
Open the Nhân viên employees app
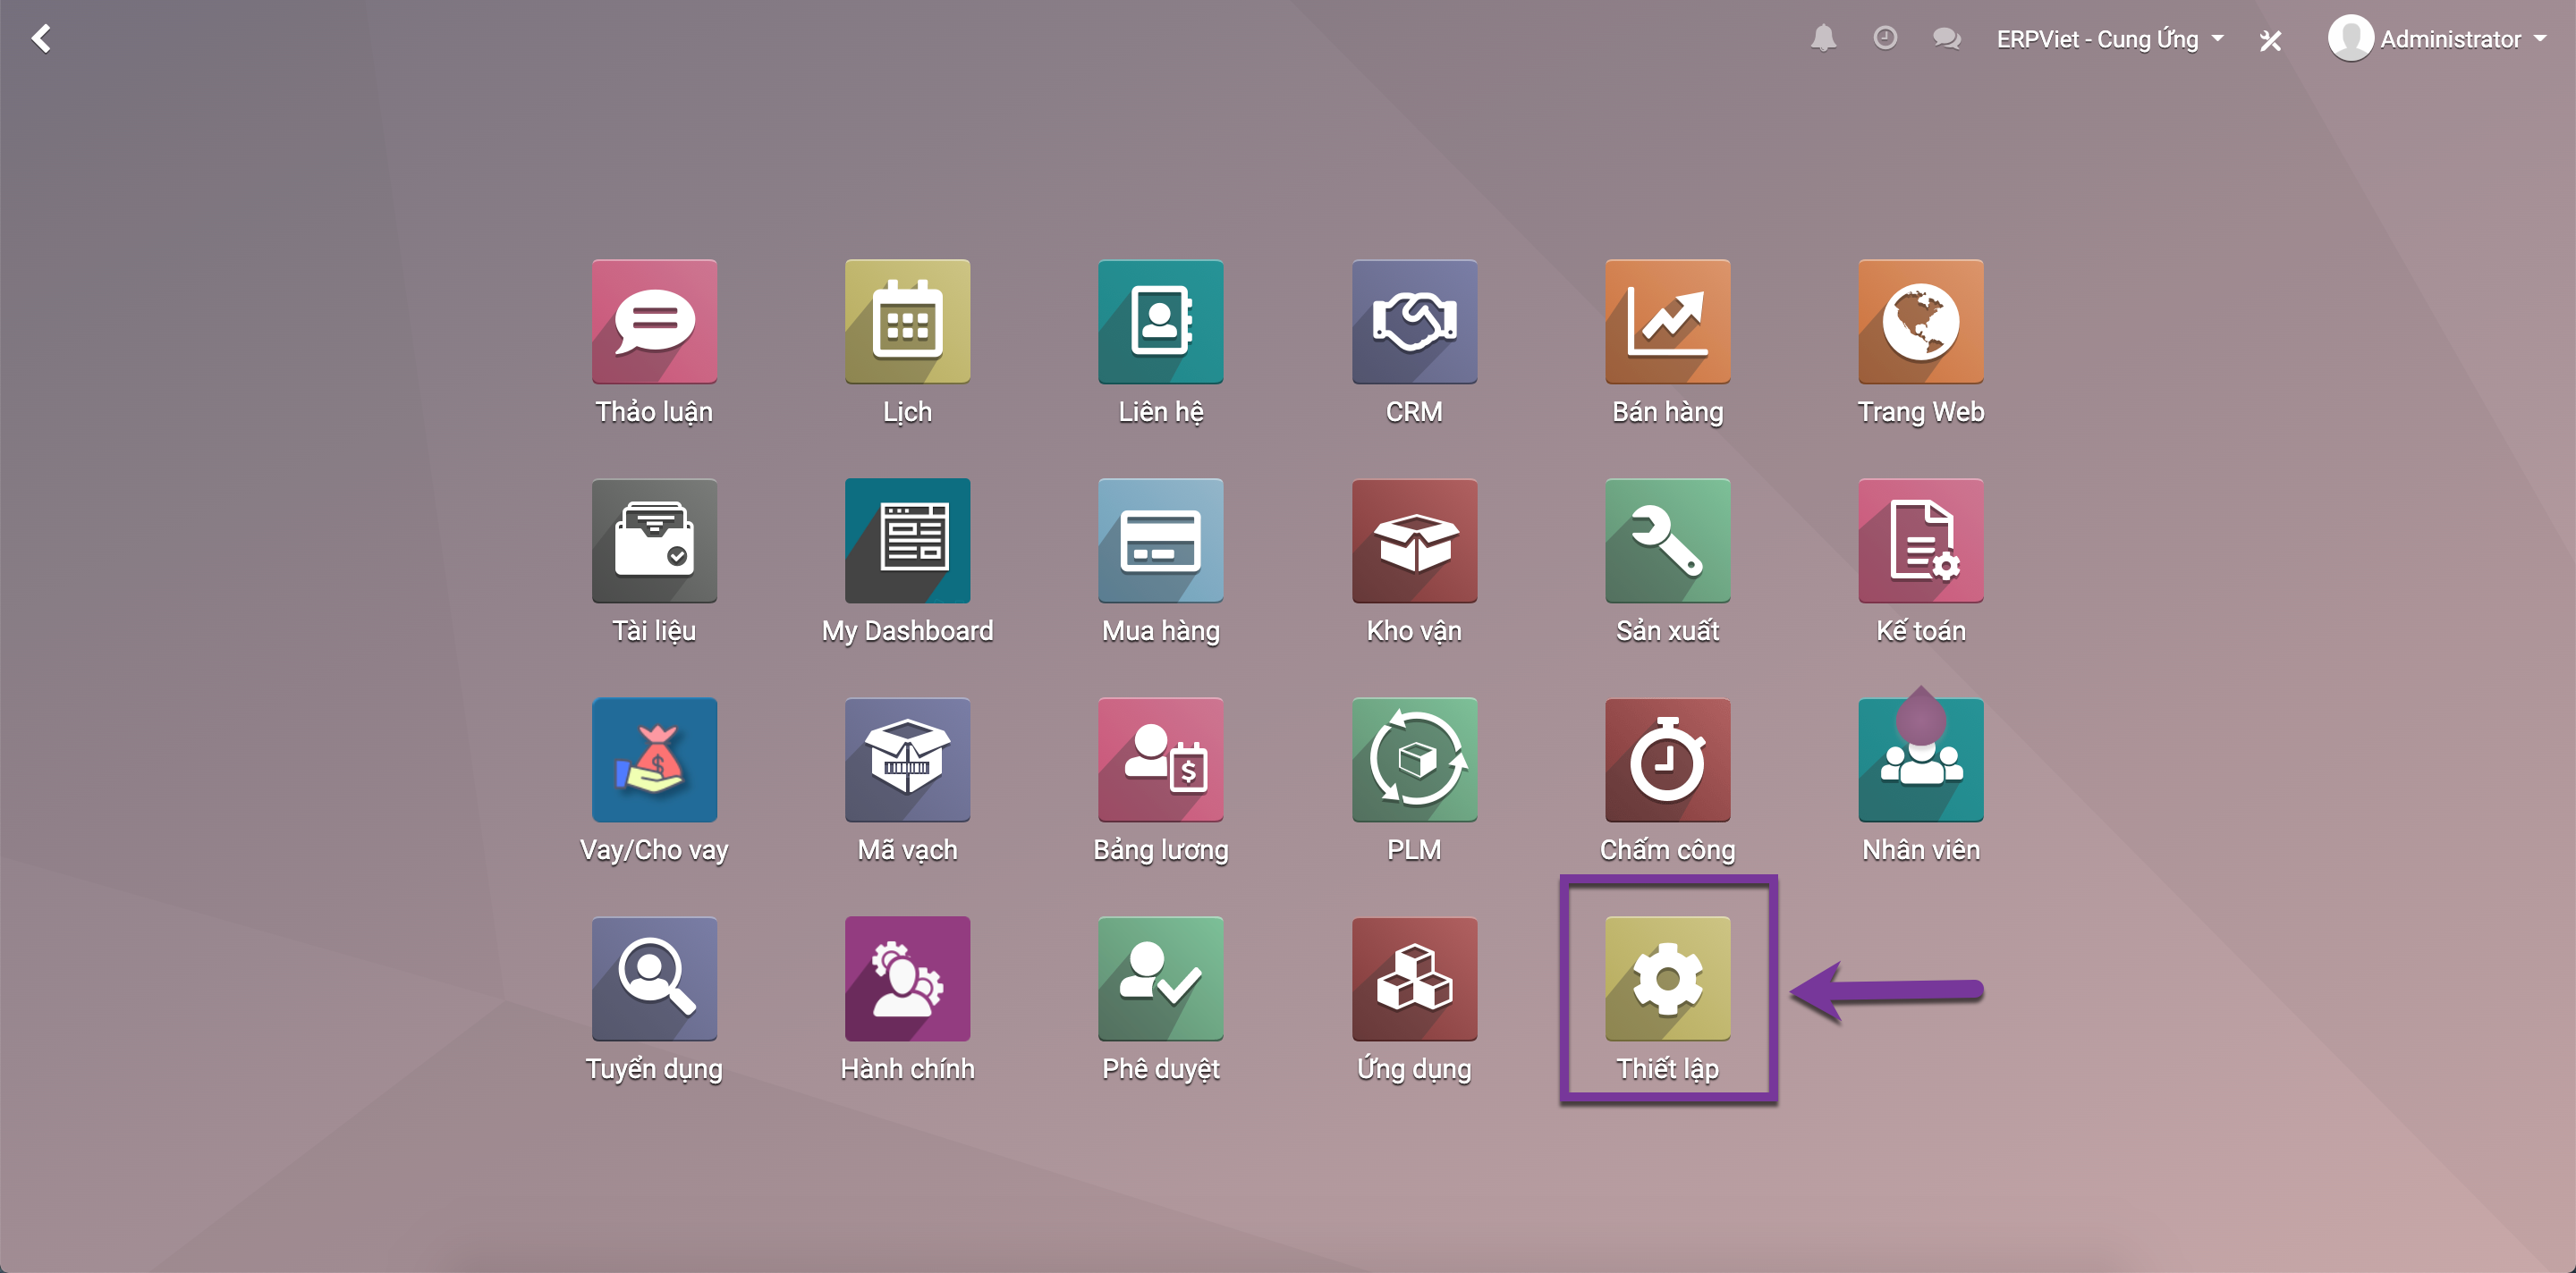(1920, 759)
